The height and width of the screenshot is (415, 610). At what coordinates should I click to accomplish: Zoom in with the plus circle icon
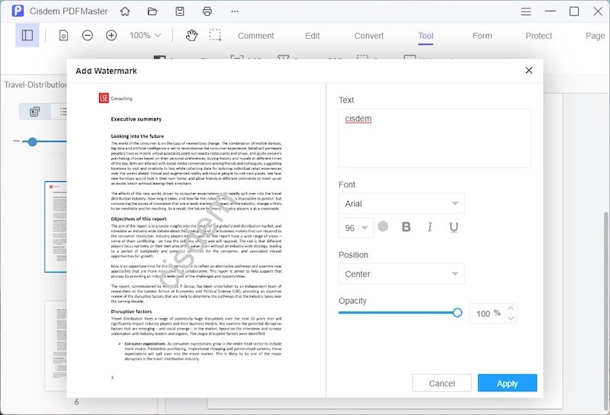(x=111, y=35)
